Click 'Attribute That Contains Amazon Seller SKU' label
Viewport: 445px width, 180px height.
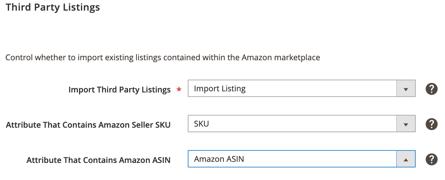tap(88, 125)
